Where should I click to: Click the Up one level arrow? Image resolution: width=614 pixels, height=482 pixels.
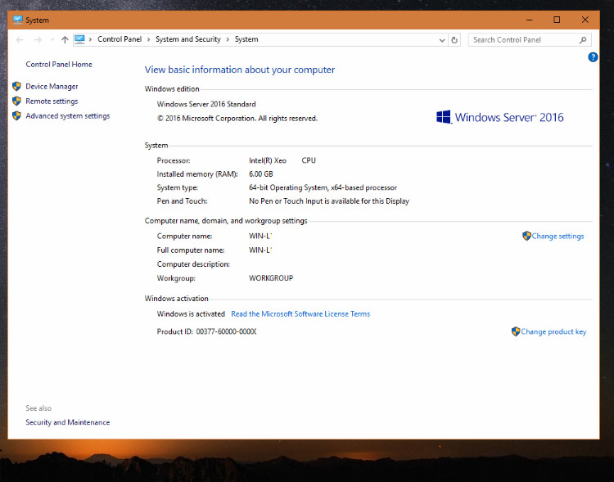tap(65, 39)
